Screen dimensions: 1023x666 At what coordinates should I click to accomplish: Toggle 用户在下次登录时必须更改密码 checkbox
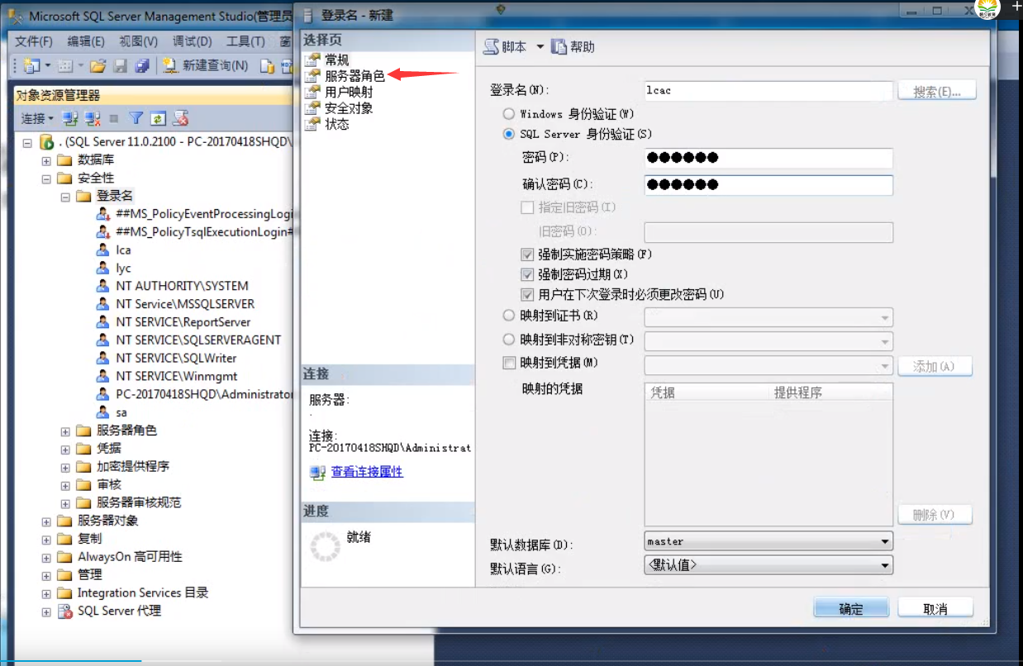pos(527,294)
